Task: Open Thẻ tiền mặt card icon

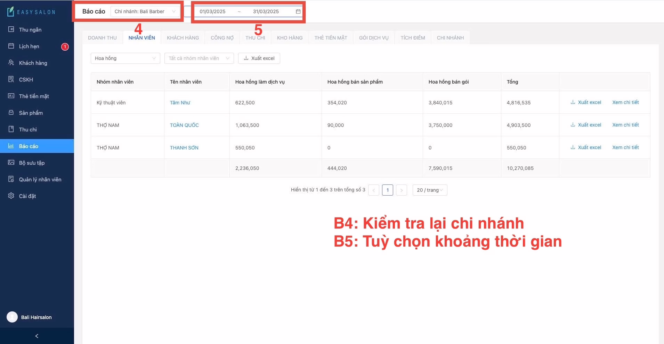Action: click(11, 96)
